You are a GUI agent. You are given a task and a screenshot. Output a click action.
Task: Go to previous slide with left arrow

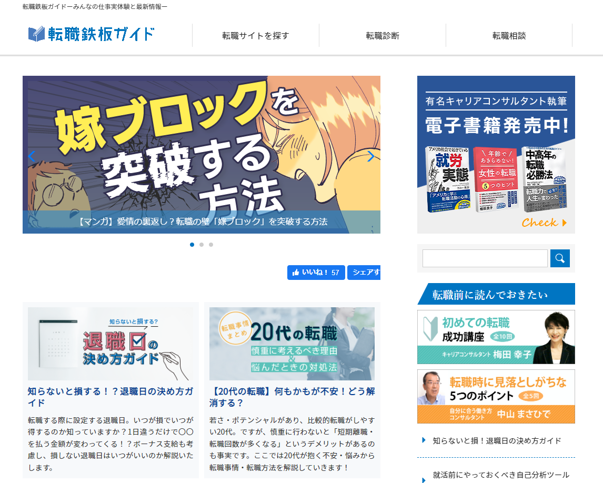32,156
